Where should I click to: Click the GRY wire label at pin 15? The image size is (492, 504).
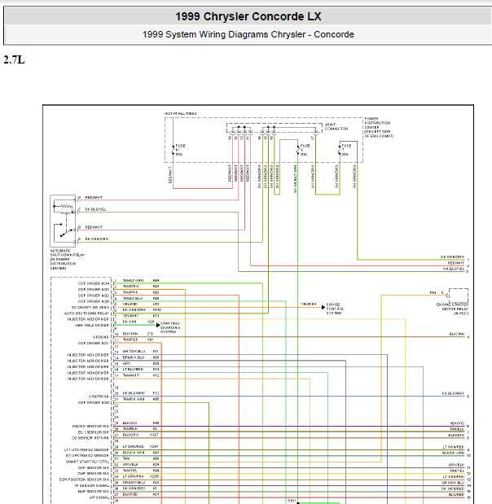click(x=126, y=363)
